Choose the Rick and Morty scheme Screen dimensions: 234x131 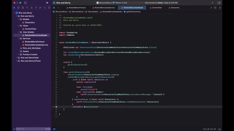(104, 3)
